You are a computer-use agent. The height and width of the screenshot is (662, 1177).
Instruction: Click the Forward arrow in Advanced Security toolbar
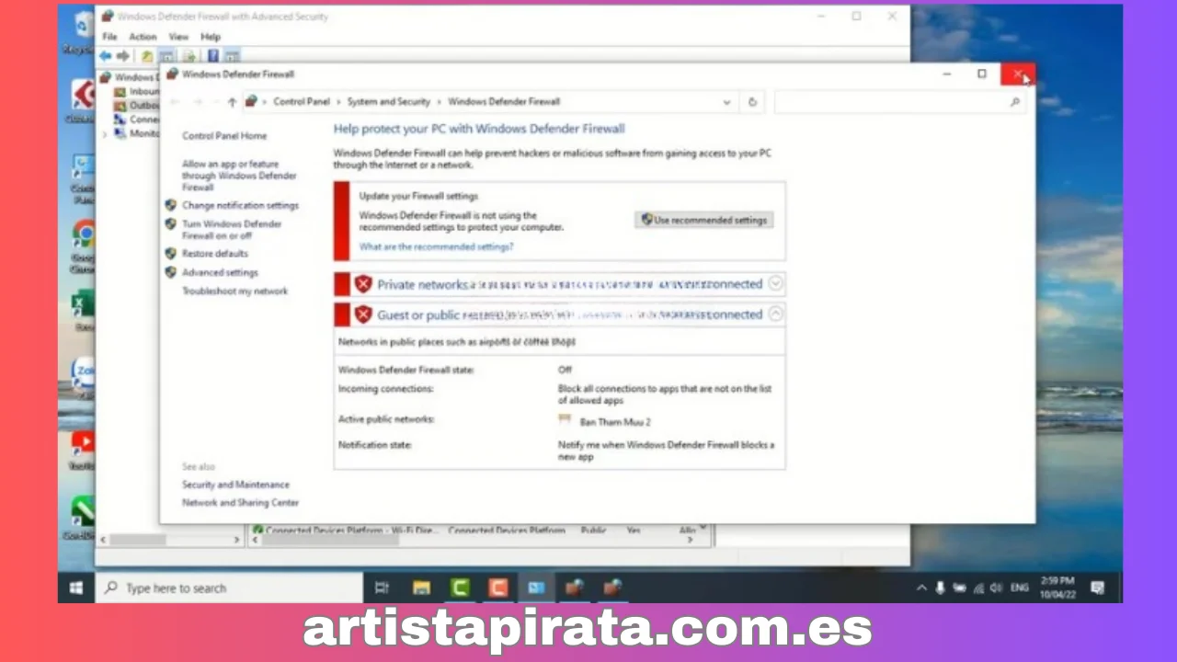(x=123, y=55)
